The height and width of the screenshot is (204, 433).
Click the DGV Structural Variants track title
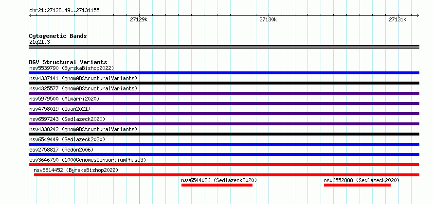pos(68,62)
